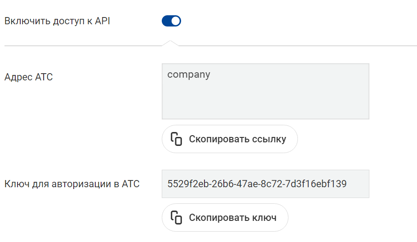Viewport: 417px width, 242px height.
Task: Focus the Адрес АТС text area
Action: pyautogui.click(x=266, y=92)
